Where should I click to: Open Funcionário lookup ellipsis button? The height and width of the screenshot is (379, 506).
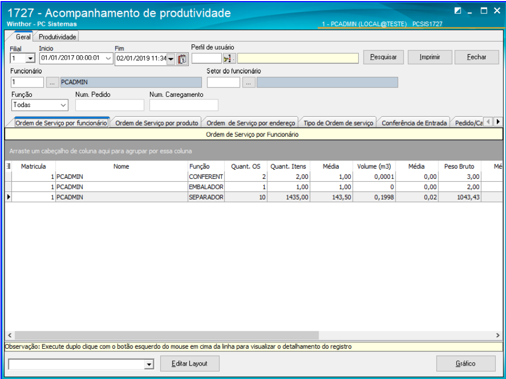coord(52,83)
